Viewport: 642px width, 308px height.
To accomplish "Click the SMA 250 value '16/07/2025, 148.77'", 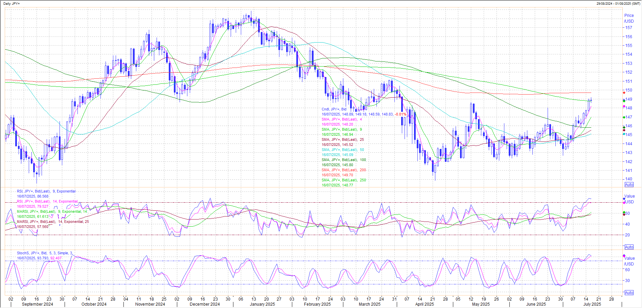I will click(337, 185).
